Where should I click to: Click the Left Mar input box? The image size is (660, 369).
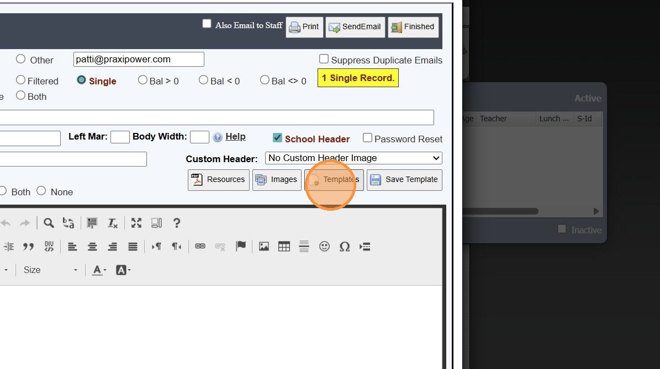click(120, 137)
